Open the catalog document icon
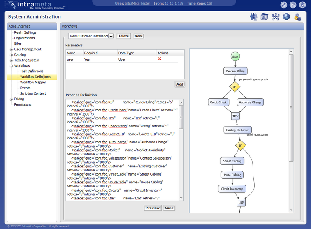This screenshot has height=229, width=311. pos(264,17)
